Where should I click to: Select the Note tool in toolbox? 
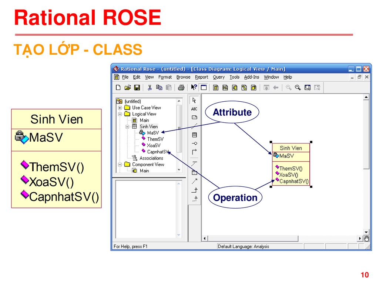pos(194,117)
